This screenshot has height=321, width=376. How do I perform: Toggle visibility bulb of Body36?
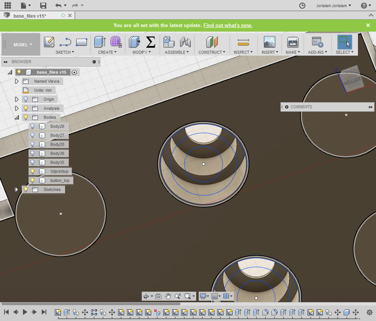point(32,153)
